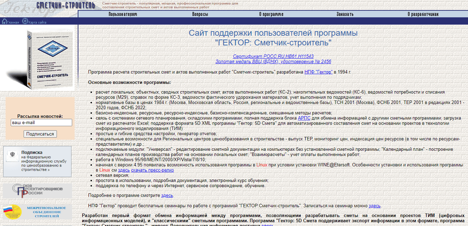This screenshot has height=226, width=468.
Task: Open the О программе menu
Action: click(271, 14)
